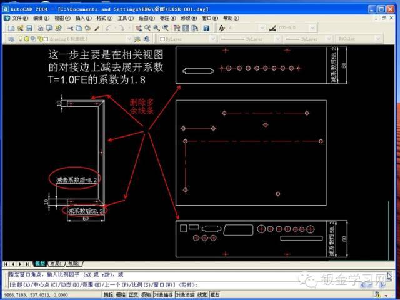Select the Pan realtime tool

[x=139, y=28]
